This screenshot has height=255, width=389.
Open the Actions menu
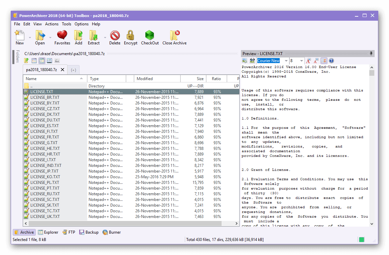tap(52, 24)
